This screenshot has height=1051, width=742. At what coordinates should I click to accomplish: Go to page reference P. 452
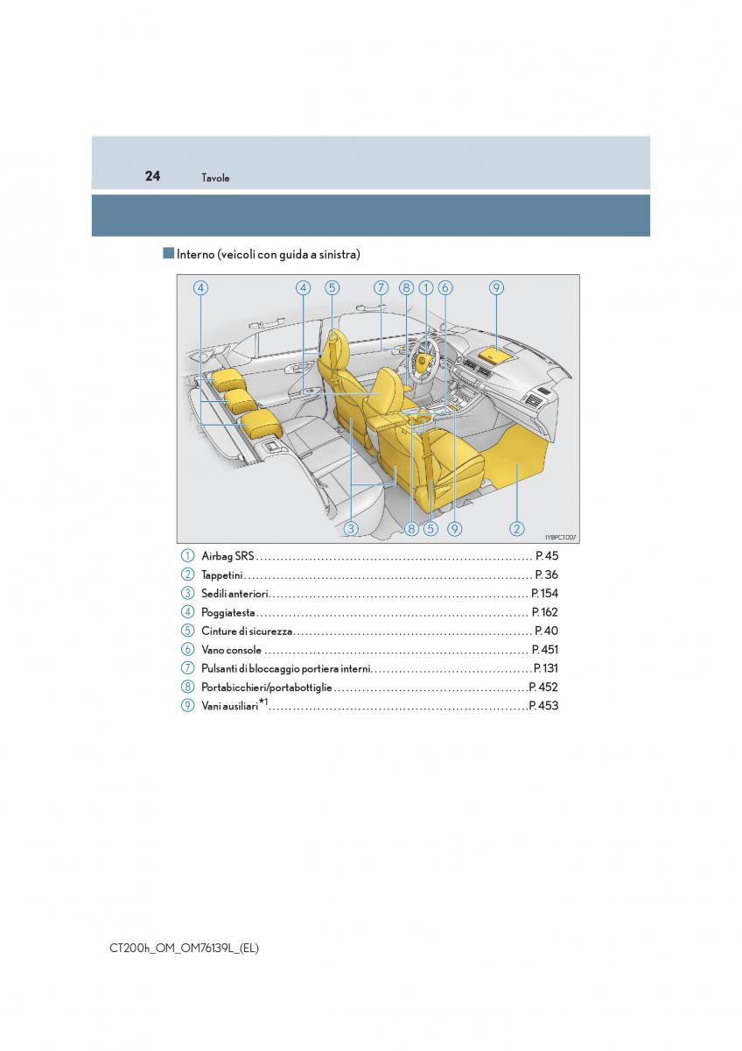(543, 688)
